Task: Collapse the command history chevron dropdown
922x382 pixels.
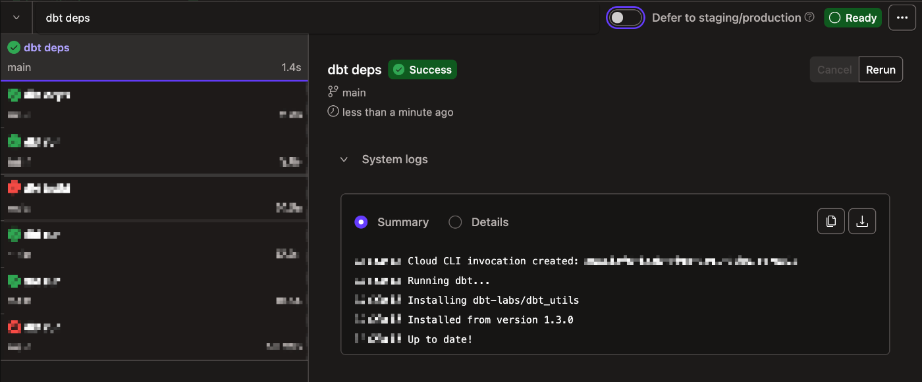Action: pyautogui.click(x=16, y=18)
